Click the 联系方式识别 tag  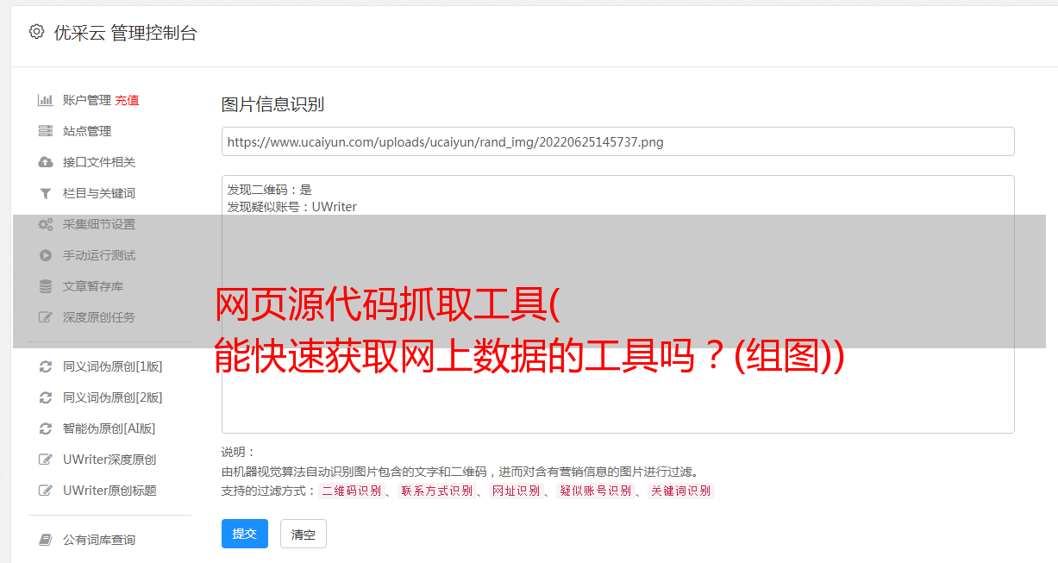coord(436,491)
